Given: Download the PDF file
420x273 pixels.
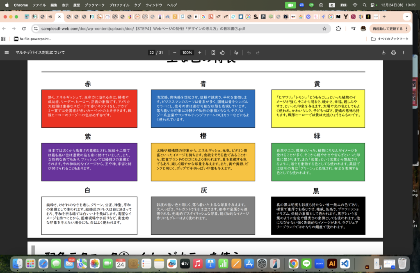Looking at the screenshot, I should (383, 53).
